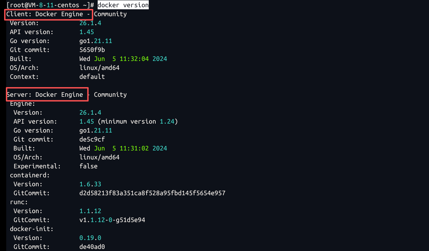Click the 'Engine:' label under Server

pos(22,104)
